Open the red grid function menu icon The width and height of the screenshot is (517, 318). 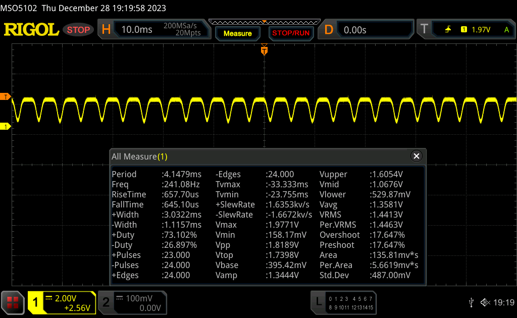[13, 302]
